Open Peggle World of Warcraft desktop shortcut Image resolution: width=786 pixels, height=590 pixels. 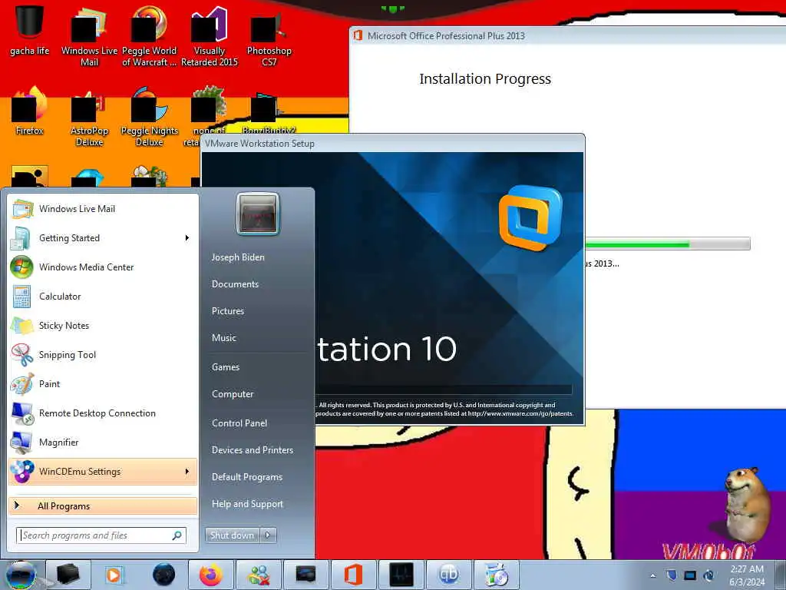[x=150, y=36]
